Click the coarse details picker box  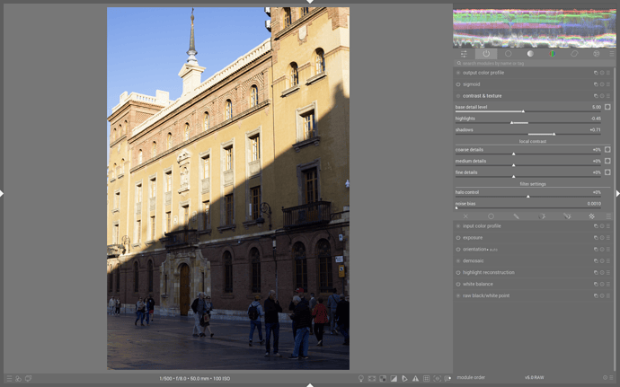click(x=607, y=150)
